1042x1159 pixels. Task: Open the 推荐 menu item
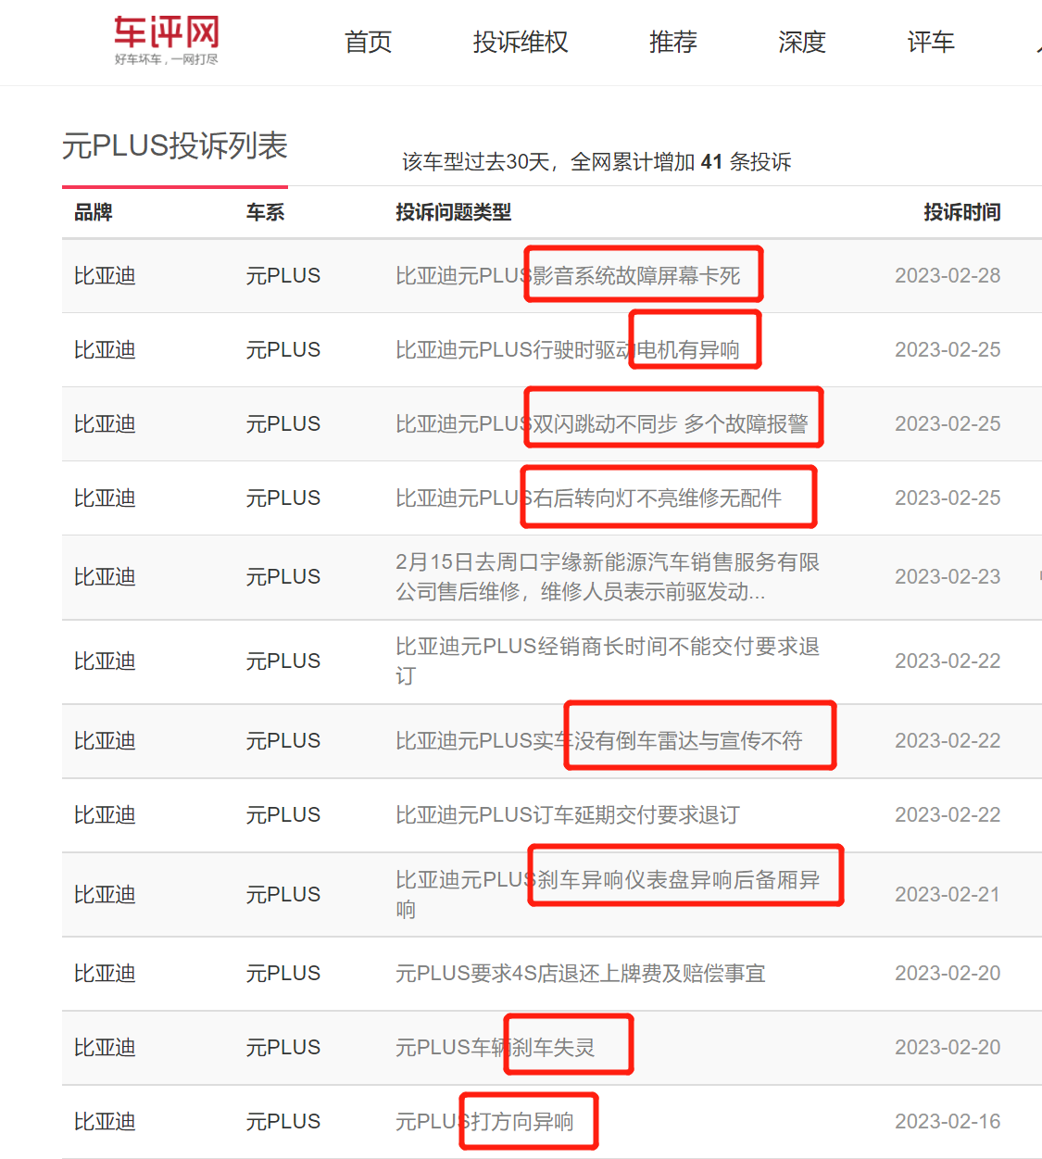pos(673,42)
